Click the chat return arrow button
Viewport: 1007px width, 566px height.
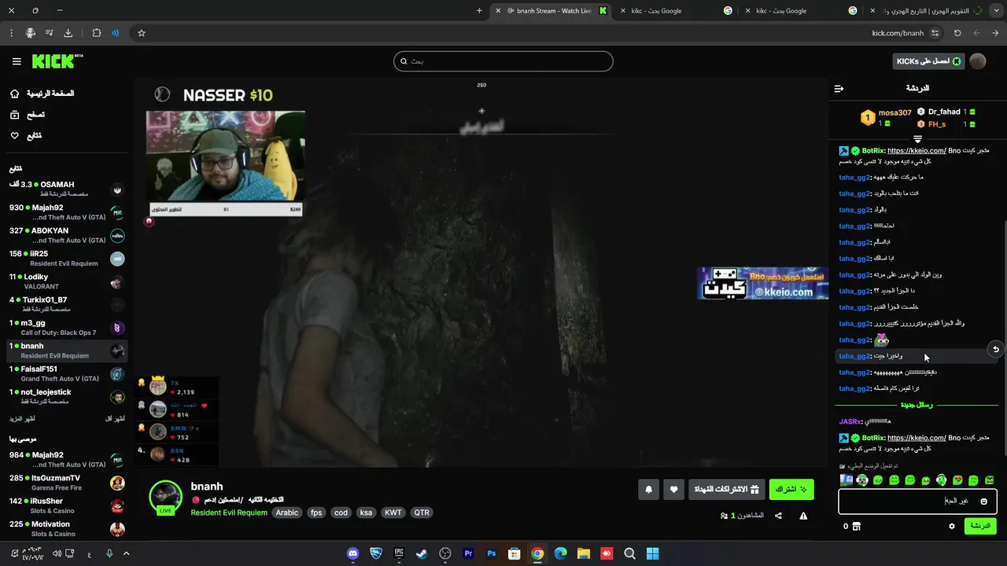pos(996,349)
